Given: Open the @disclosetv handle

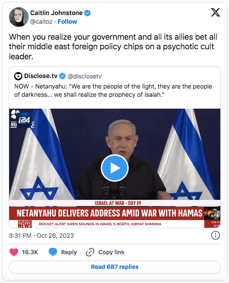Looking at the screenshot, I should [84, 76].
